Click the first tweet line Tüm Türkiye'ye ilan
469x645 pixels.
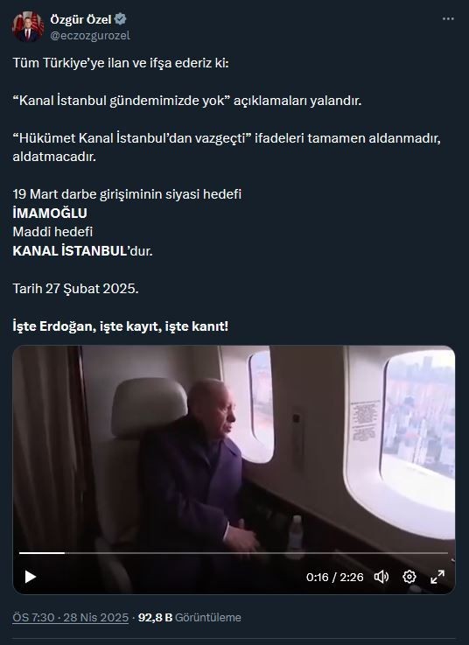click(x=121, y=63)
